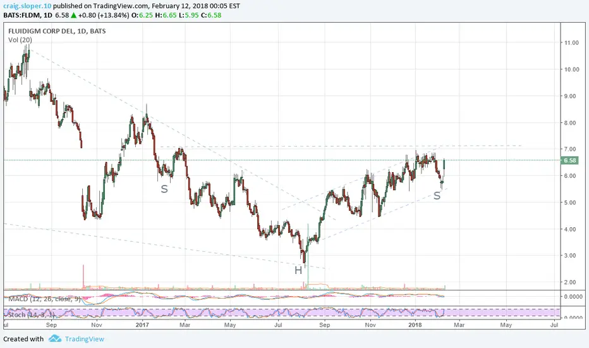
Task: Click the L:5.95 low price value
Action: click(x=188, y=15)
